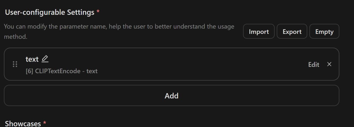The width and height of the screenshot is (354, 127).
Task: Rename the parameter using the underlined pencil icon
Action: tap(45, 59)
